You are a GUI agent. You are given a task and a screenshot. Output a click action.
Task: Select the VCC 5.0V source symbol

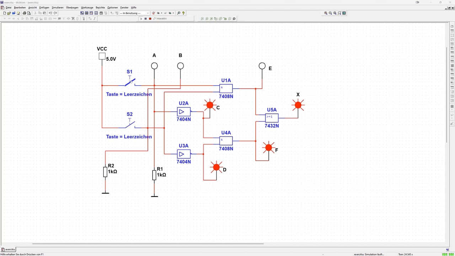click(x=102, y=56)
